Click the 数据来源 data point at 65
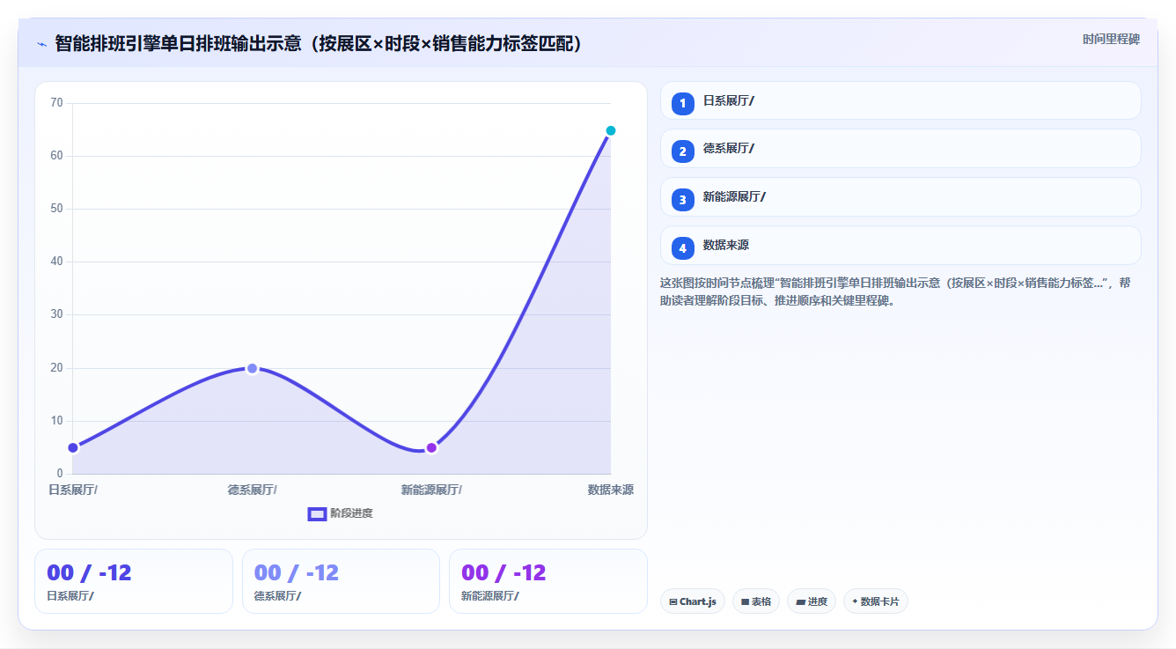The image size is (1176, 649). (610, 130)
